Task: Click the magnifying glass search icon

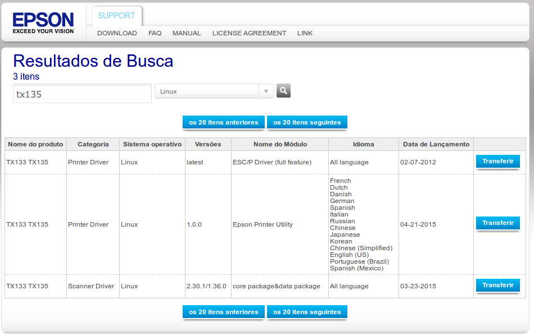Action: [283, 91]
